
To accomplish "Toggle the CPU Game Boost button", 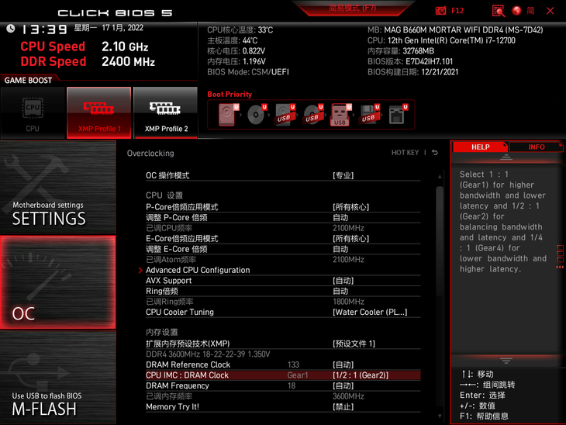I will click(33, 112).
